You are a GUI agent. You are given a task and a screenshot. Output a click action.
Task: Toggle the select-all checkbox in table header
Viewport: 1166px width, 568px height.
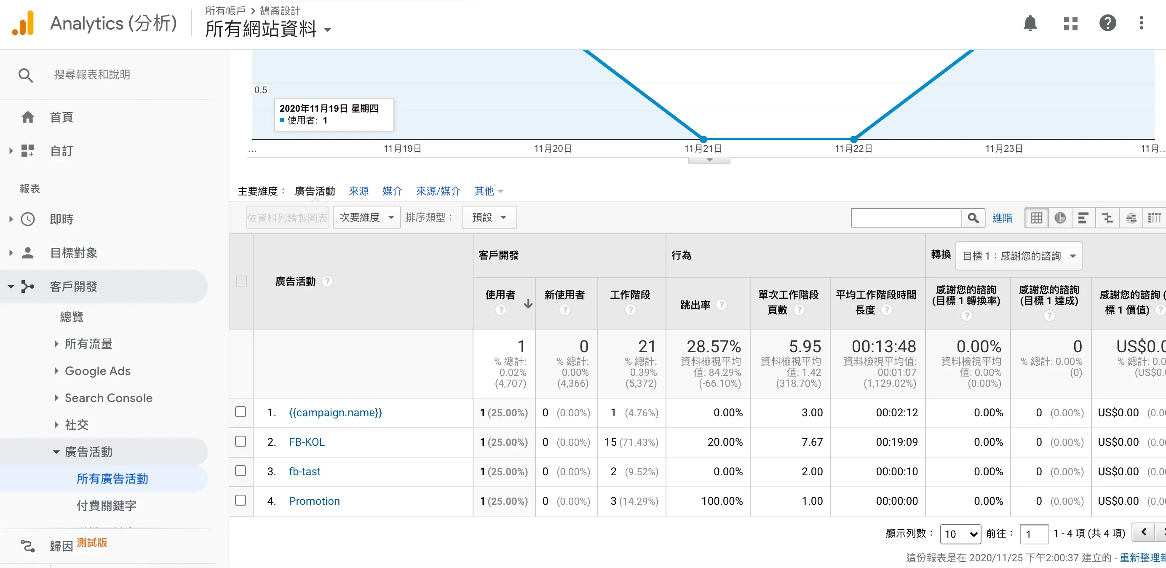pos(241,281)
